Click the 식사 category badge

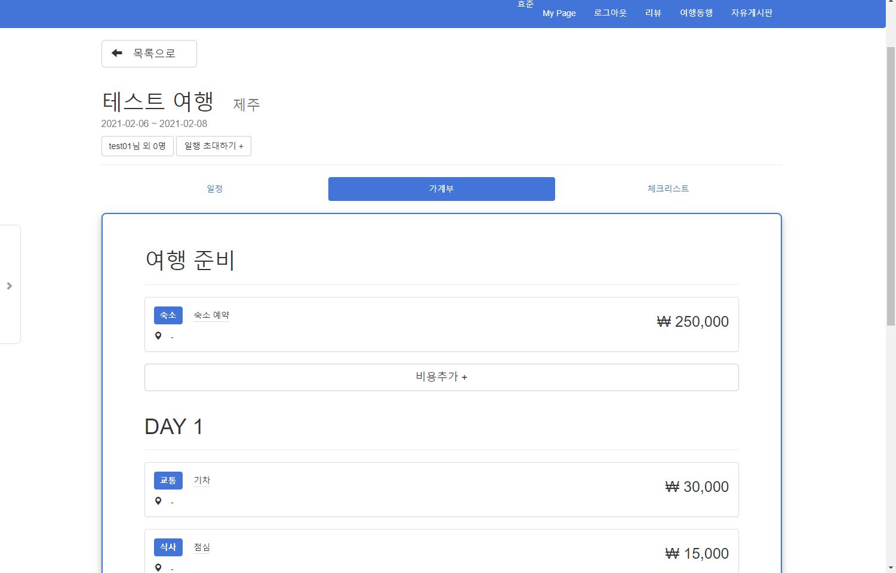click(168, 547)
